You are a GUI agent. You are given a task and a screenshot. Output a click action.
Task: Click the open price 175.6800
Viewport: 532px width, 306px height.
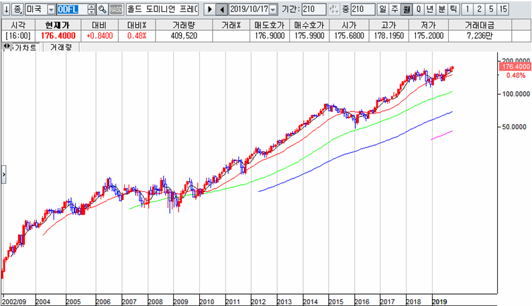tap(349, 36)
